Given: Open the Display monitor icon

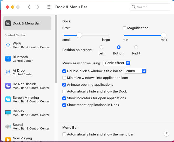Looking at the screenshot, I should point(8,113).
